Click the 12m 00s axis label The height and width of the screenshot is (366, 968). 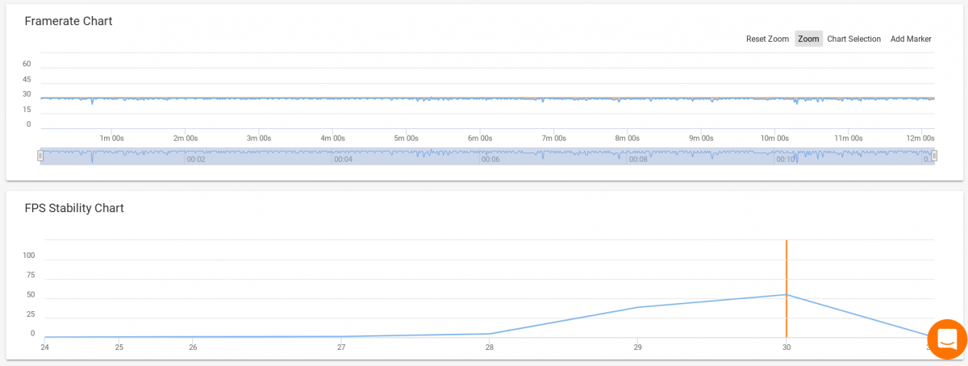(x=920, y=138)
